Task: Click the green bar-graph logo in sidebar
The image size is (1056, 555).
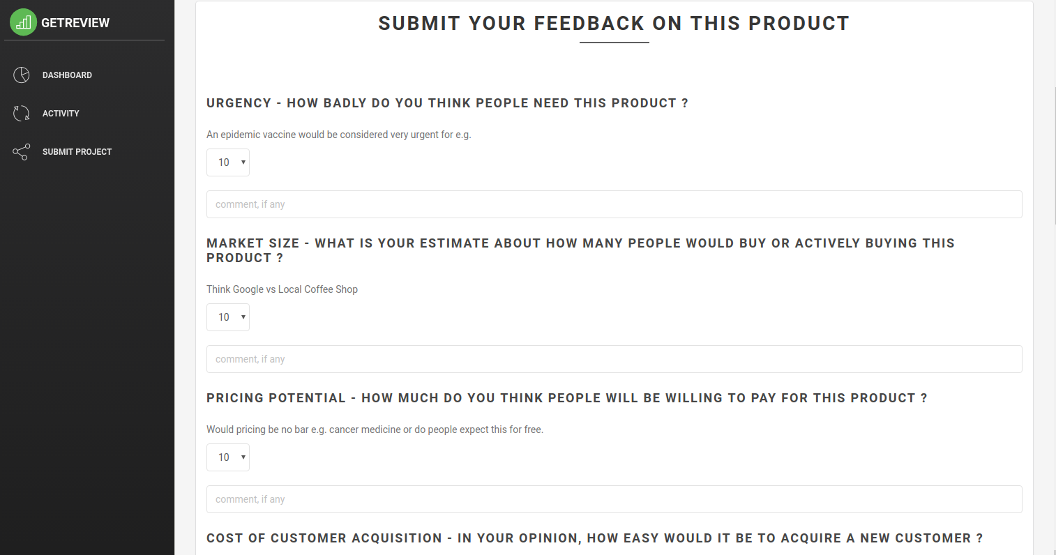Action: (x=22, y=22)
